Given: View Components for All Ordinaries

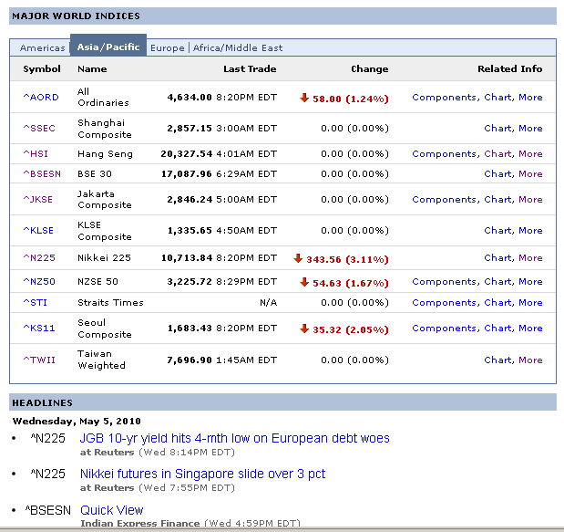Looking at the screenshot, I should click(x=445, y=98).
